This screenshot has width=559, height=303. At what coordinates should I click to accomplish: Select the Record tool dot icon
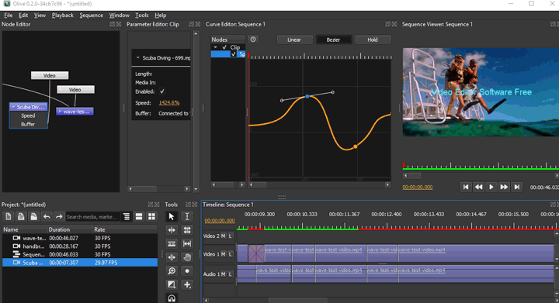point(187,271)
